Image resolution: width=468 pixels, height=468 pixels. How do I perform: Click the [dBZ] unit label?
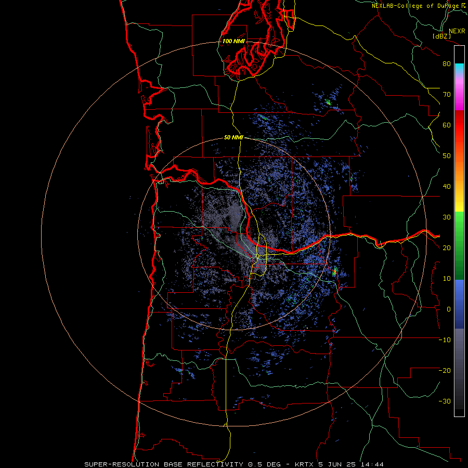(441, 36)
